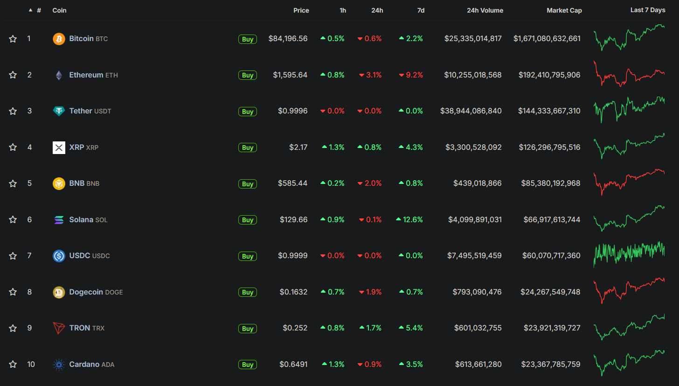Image resolution: width=679 pixels, height=386 pixels.
Task: Select the Dogecoin price $0.1632
Action: pos(293,292)
